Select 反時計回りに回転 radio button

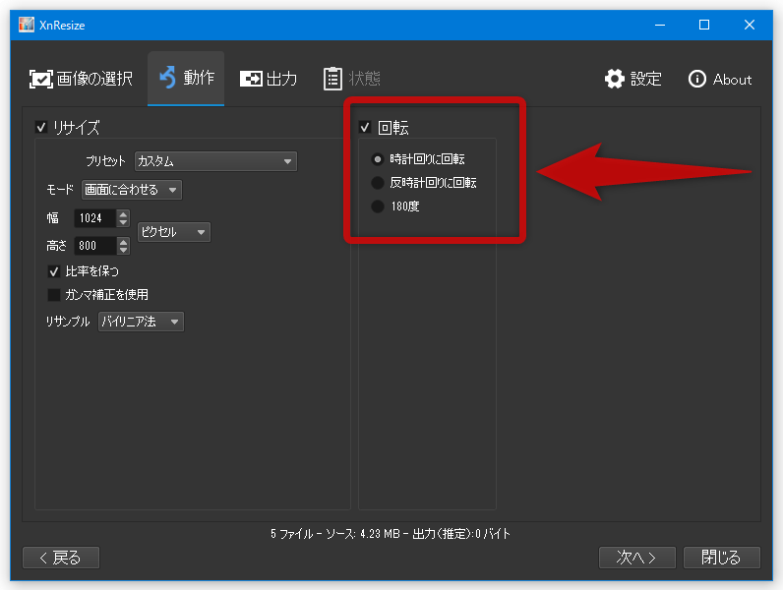pos(378,183)
